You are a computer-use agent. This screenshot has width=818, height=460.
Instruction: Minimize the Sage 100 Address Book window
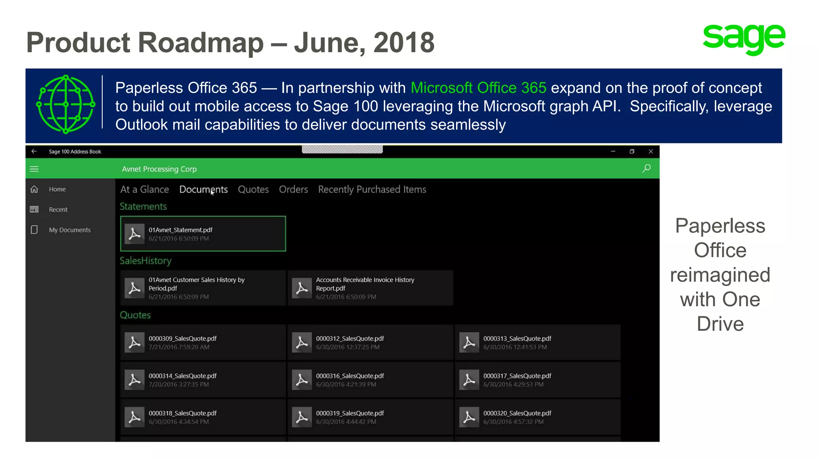(x=613, y=151)
